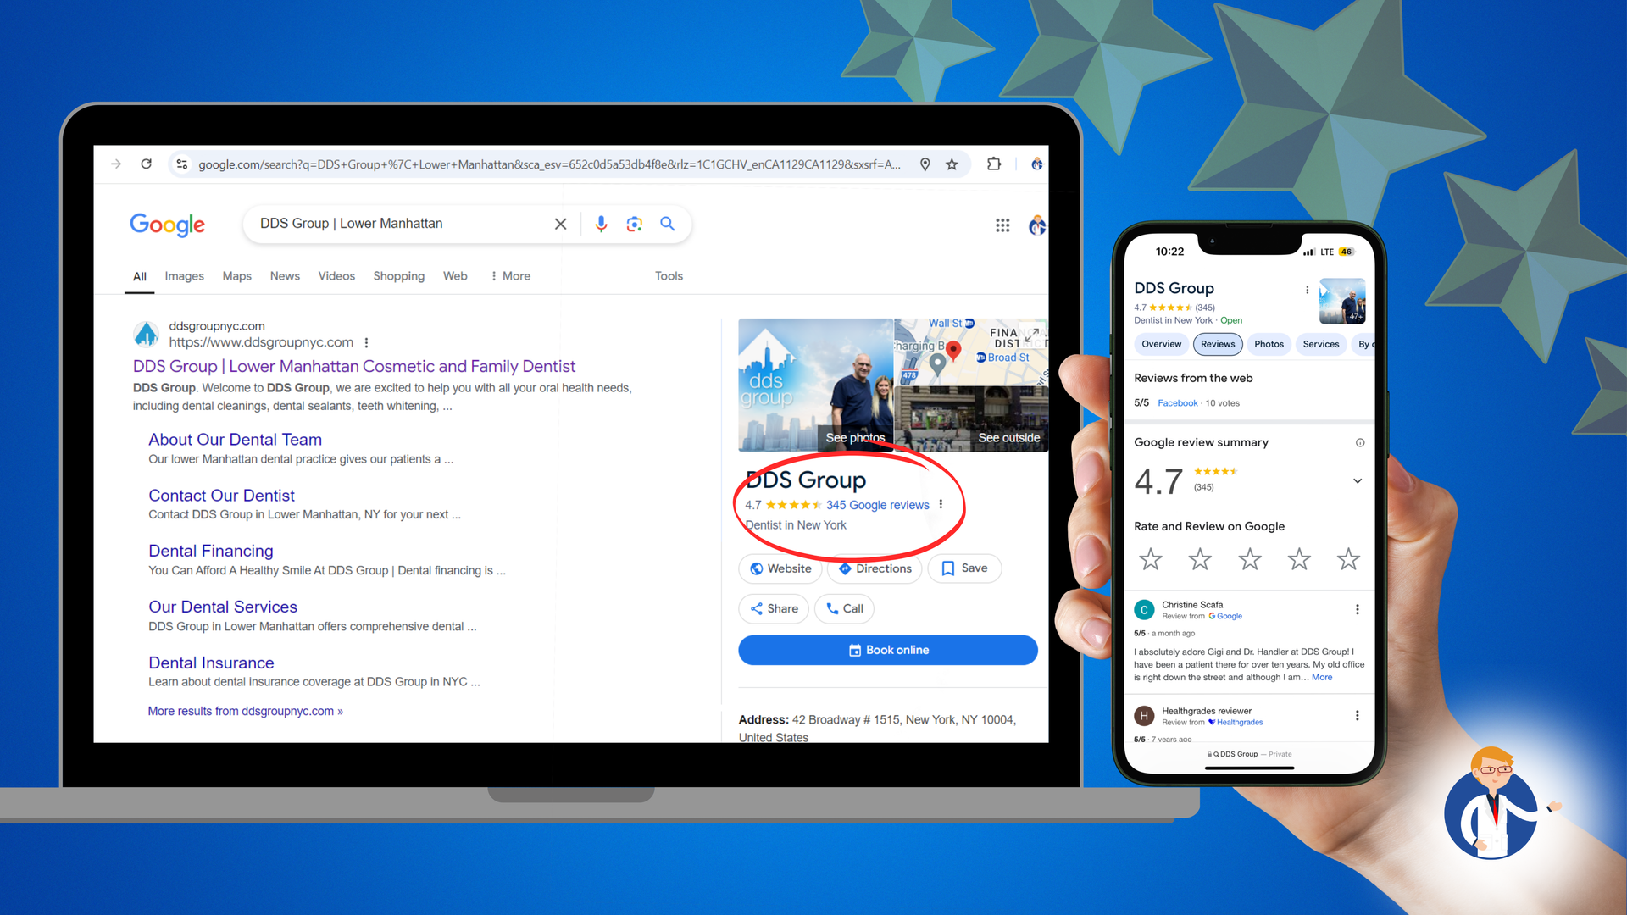1627x915 pixels.
Task: Save the DDS Group listing
Action: click(x=964, y=568)
